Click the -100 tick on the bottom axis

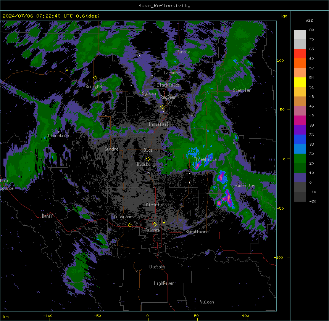(x=48, y=316)
